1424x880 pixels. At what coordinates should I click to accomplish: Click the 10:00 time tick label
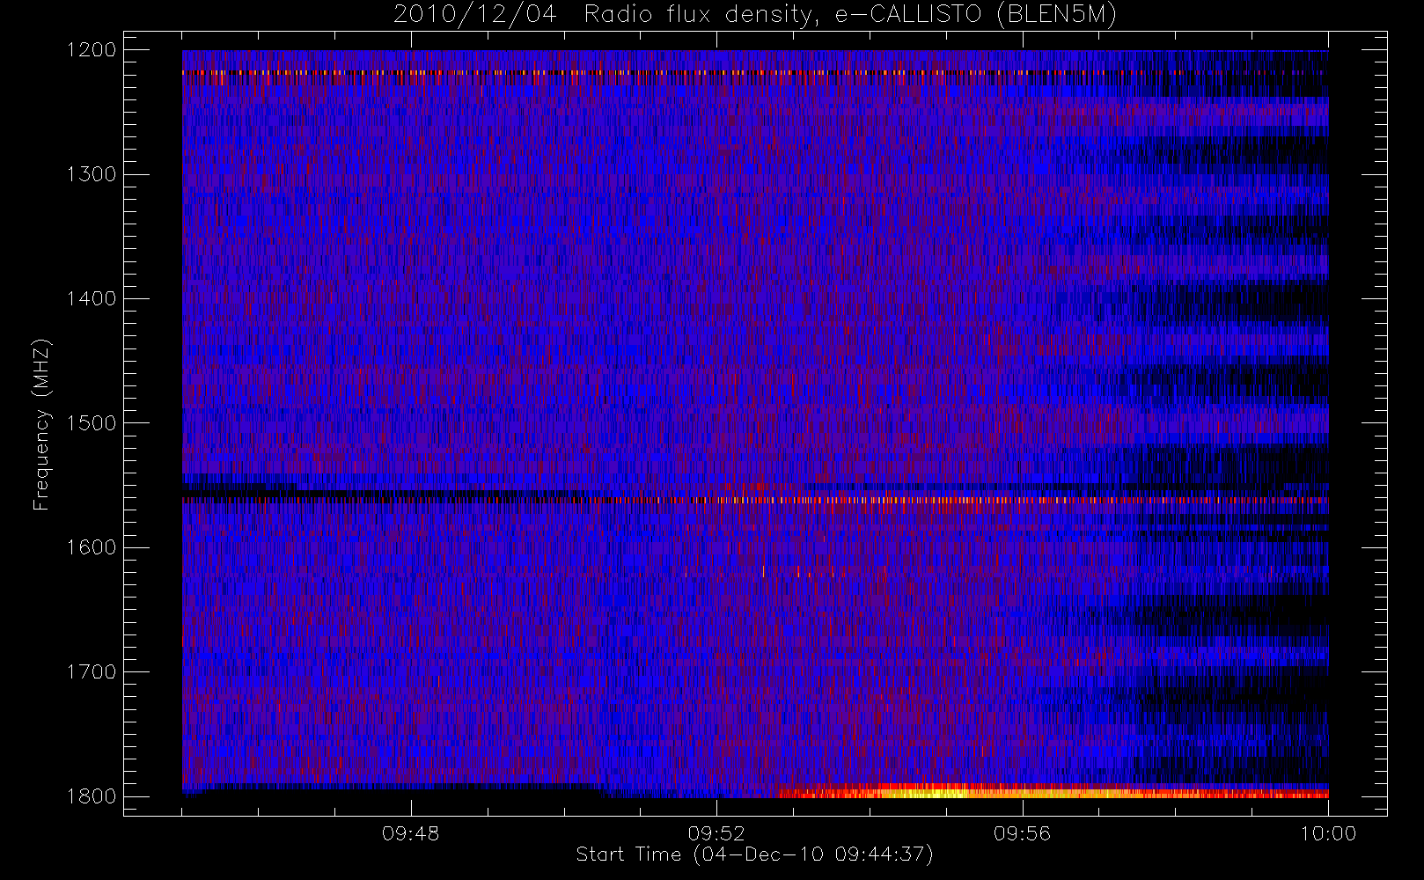tap(1328, 833)
